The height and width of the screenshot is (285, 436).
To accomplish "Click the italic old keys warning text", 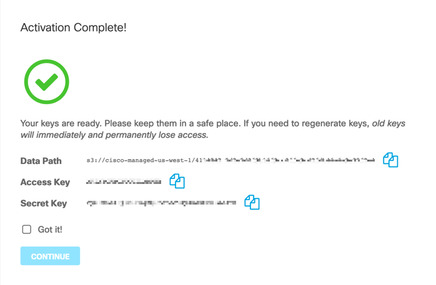I will 389,123.
